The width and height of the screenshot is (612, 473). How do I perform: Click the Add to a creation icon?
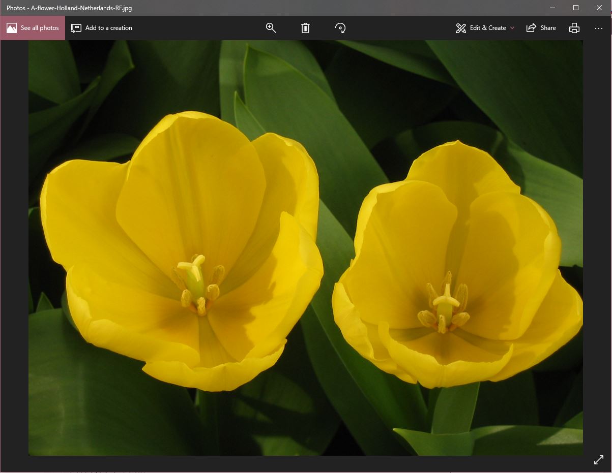(x=76, y=28)
